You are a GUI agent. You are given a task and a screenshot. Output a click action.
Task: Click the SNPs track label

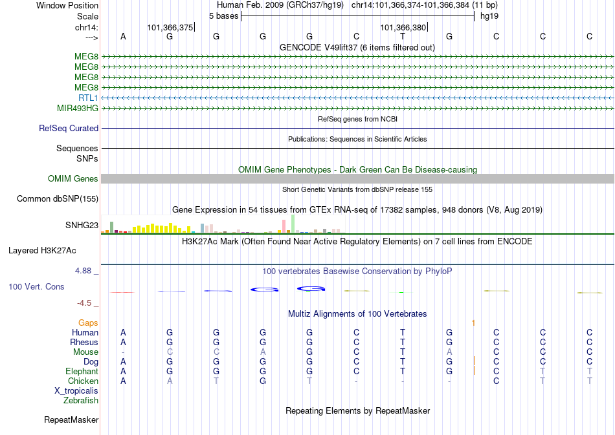[87, 158]
